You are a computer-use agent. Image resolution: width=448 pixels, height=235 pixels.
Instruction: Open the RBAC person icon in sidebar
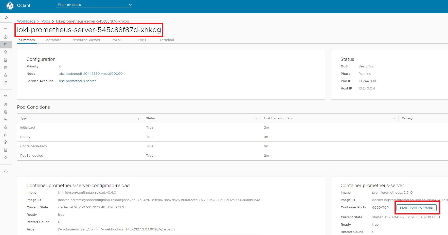click(x=6, y=75)
